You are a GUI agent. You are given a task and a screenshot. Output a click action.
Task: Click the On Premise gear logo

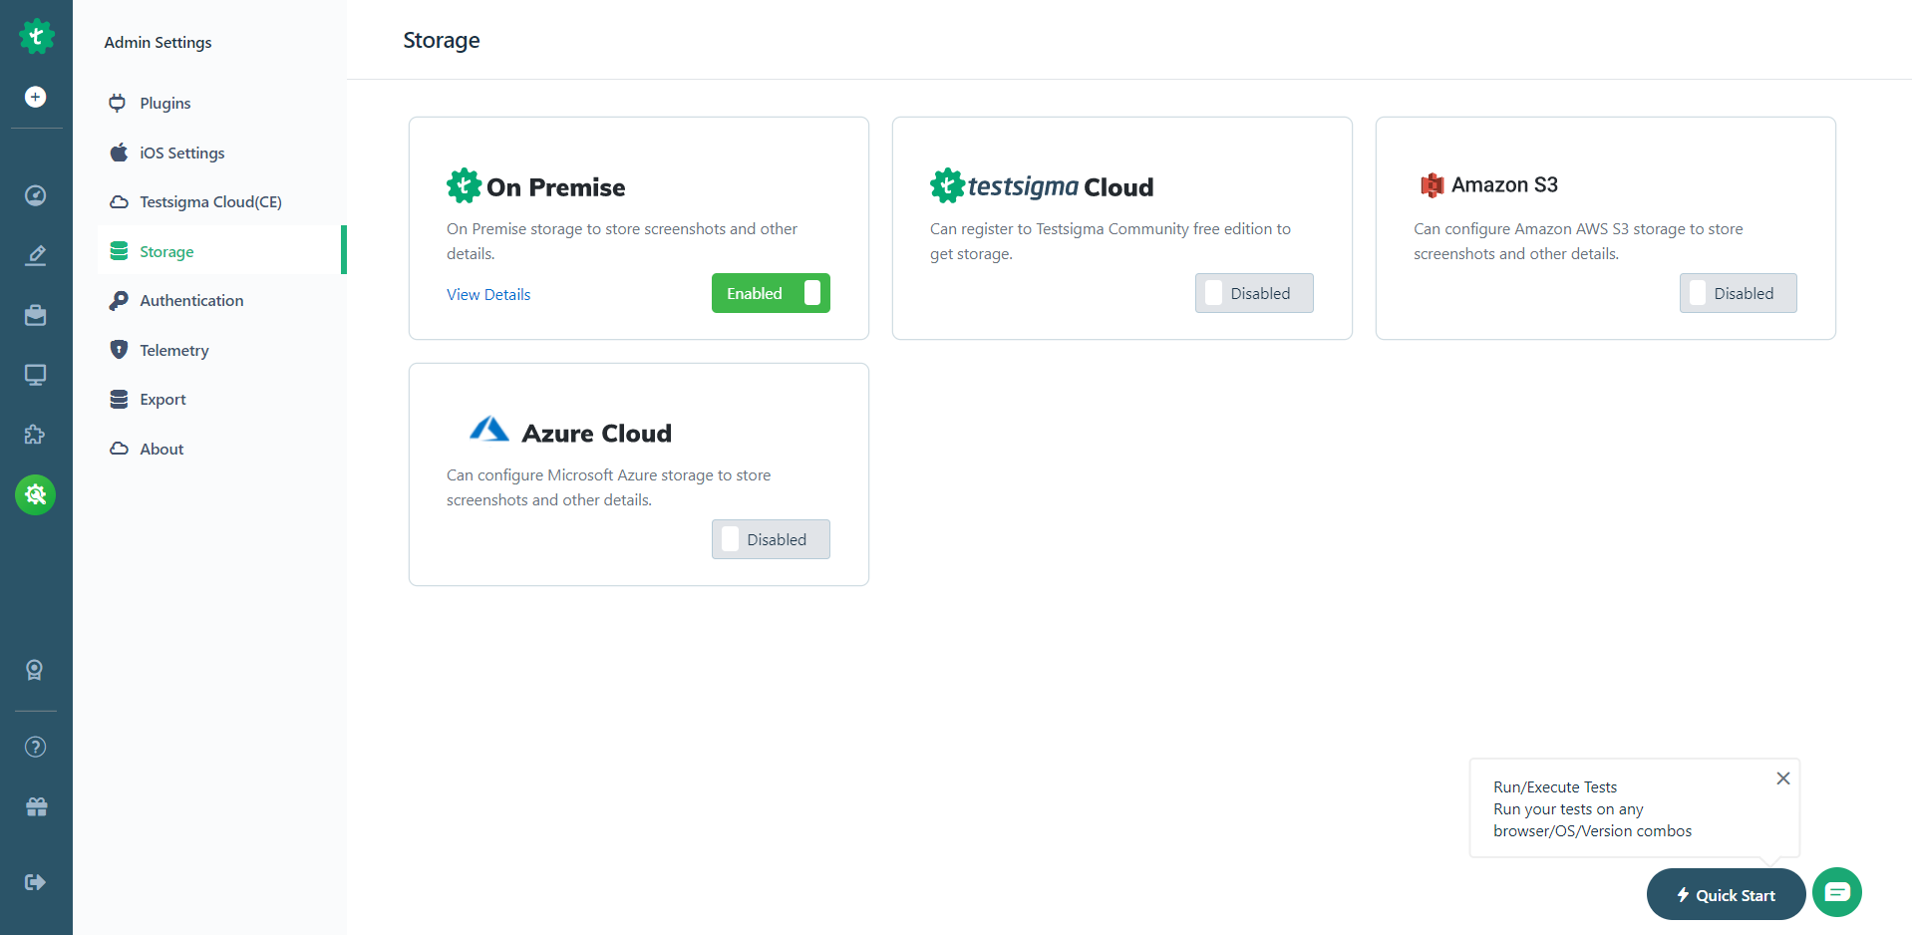(464, 185)
